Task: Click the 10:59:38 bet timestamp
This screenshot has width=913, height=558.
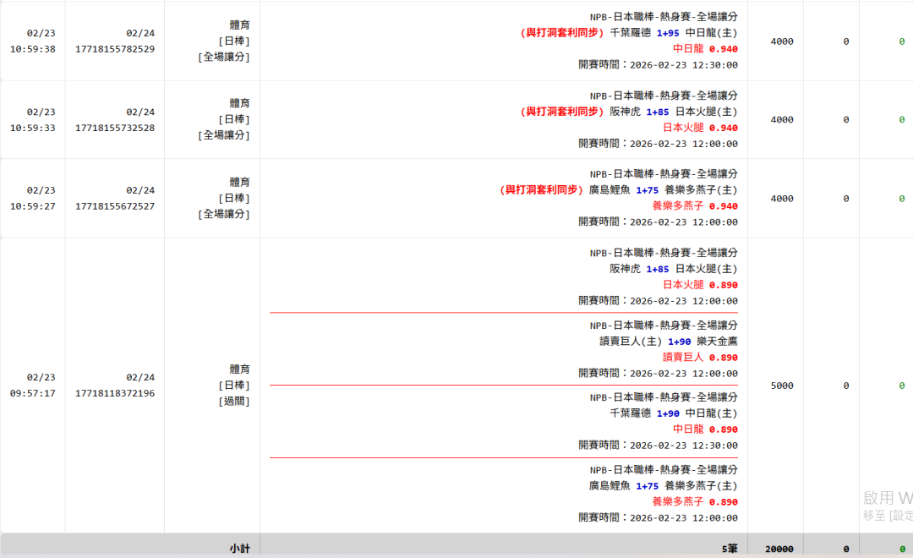Action: 33,49
